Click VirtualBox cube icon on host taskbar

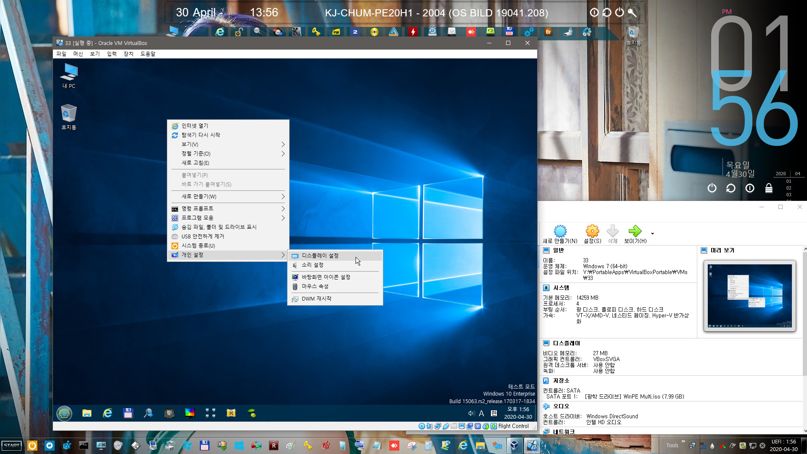click(x=514, y=445)
